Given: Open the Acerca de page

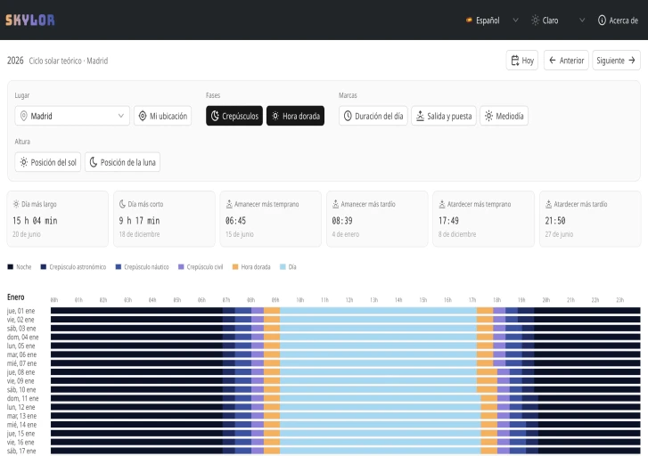Looking at the screenshot, I should pyautogui.click(x=618, y=20).
